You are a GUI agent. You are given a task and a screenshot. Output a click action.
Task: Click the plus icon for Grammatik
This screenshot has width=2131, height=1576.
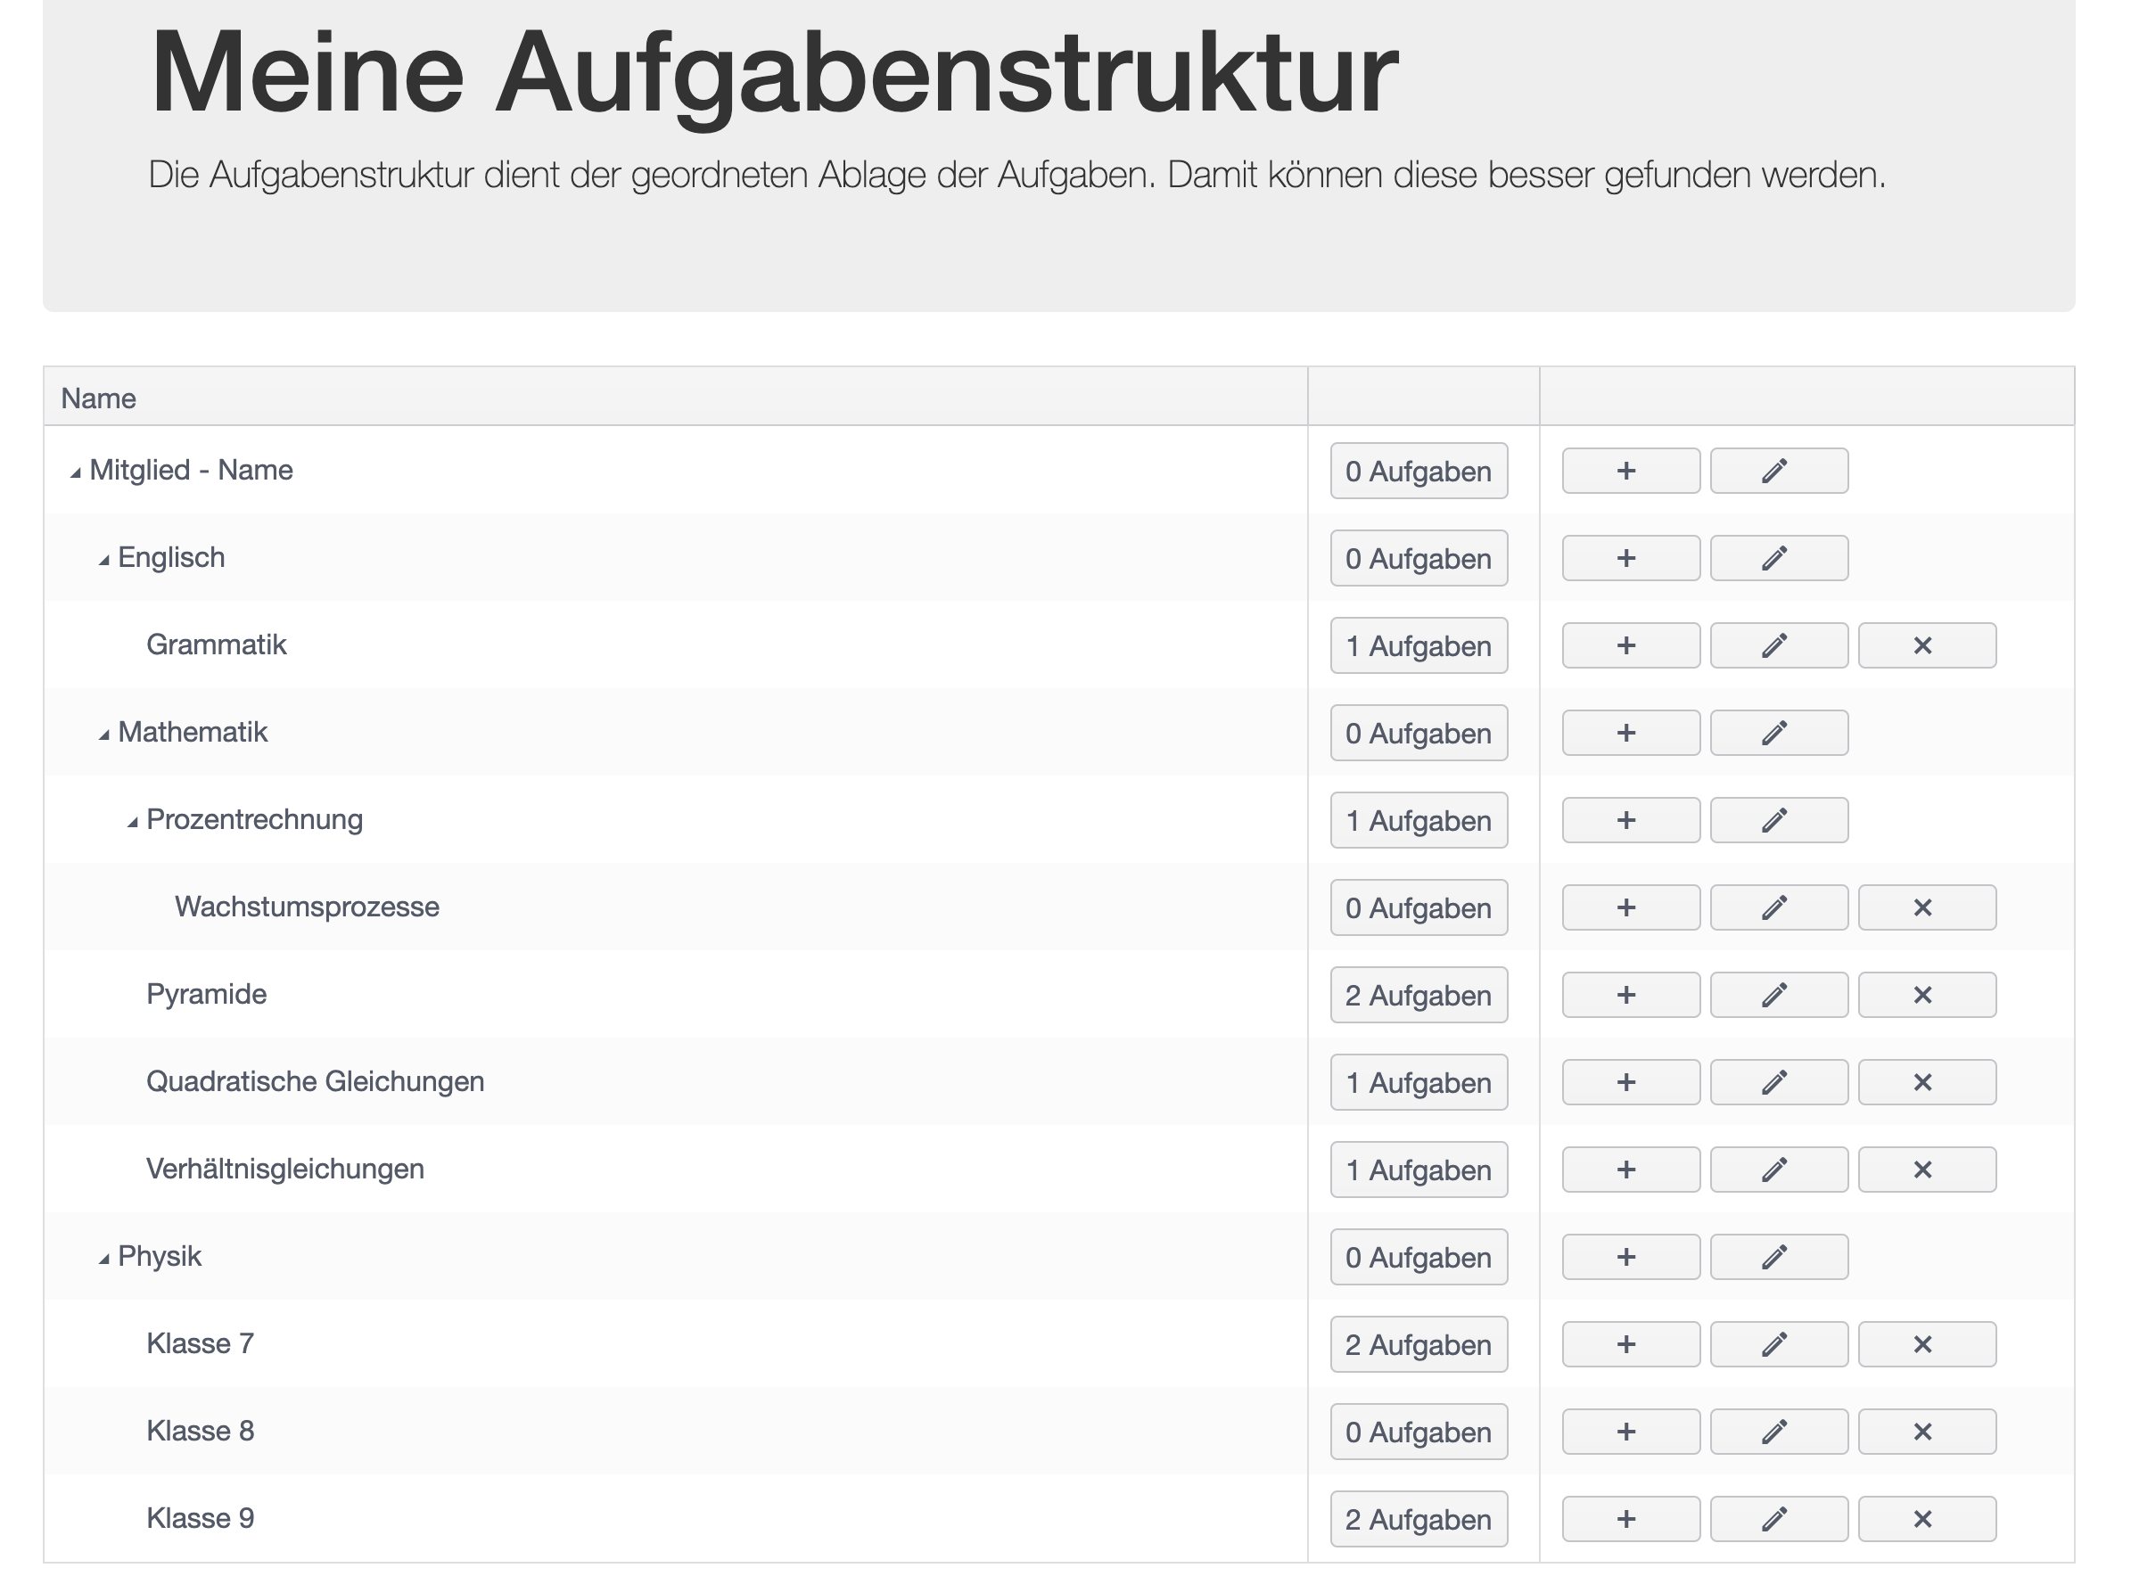pyautogui.click(x=1630, y=646)
